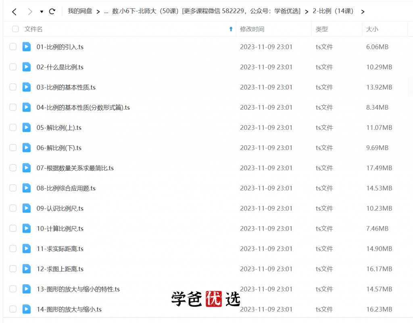Click the video icon of 14-图形的放大与缩小.ts
The width and height of the screenshot is (413, 323).
click(26, 309)
